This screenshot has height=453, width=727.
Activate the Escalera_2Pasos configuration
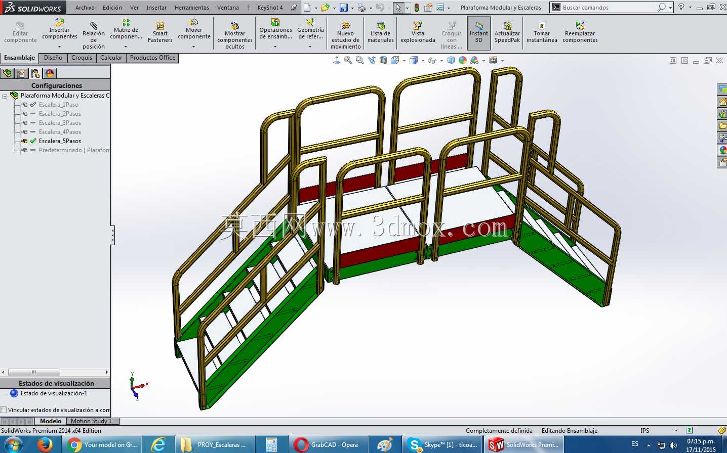pyautogui.click(x=60, y=114)
